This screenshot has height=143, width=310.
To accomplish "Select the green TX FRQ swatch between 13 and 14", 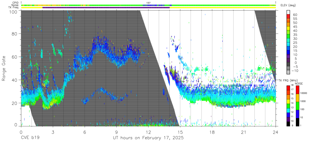I will pyautogui.click(x=288, y=106).
